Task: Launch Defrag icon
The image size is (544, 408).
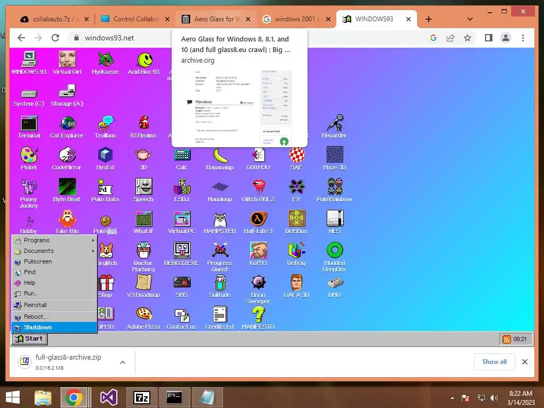Action: [296, 254]
